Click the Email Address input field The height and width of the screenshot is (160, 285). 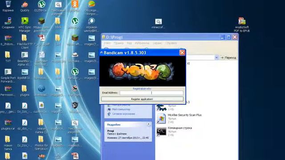(x=151, y=93)
